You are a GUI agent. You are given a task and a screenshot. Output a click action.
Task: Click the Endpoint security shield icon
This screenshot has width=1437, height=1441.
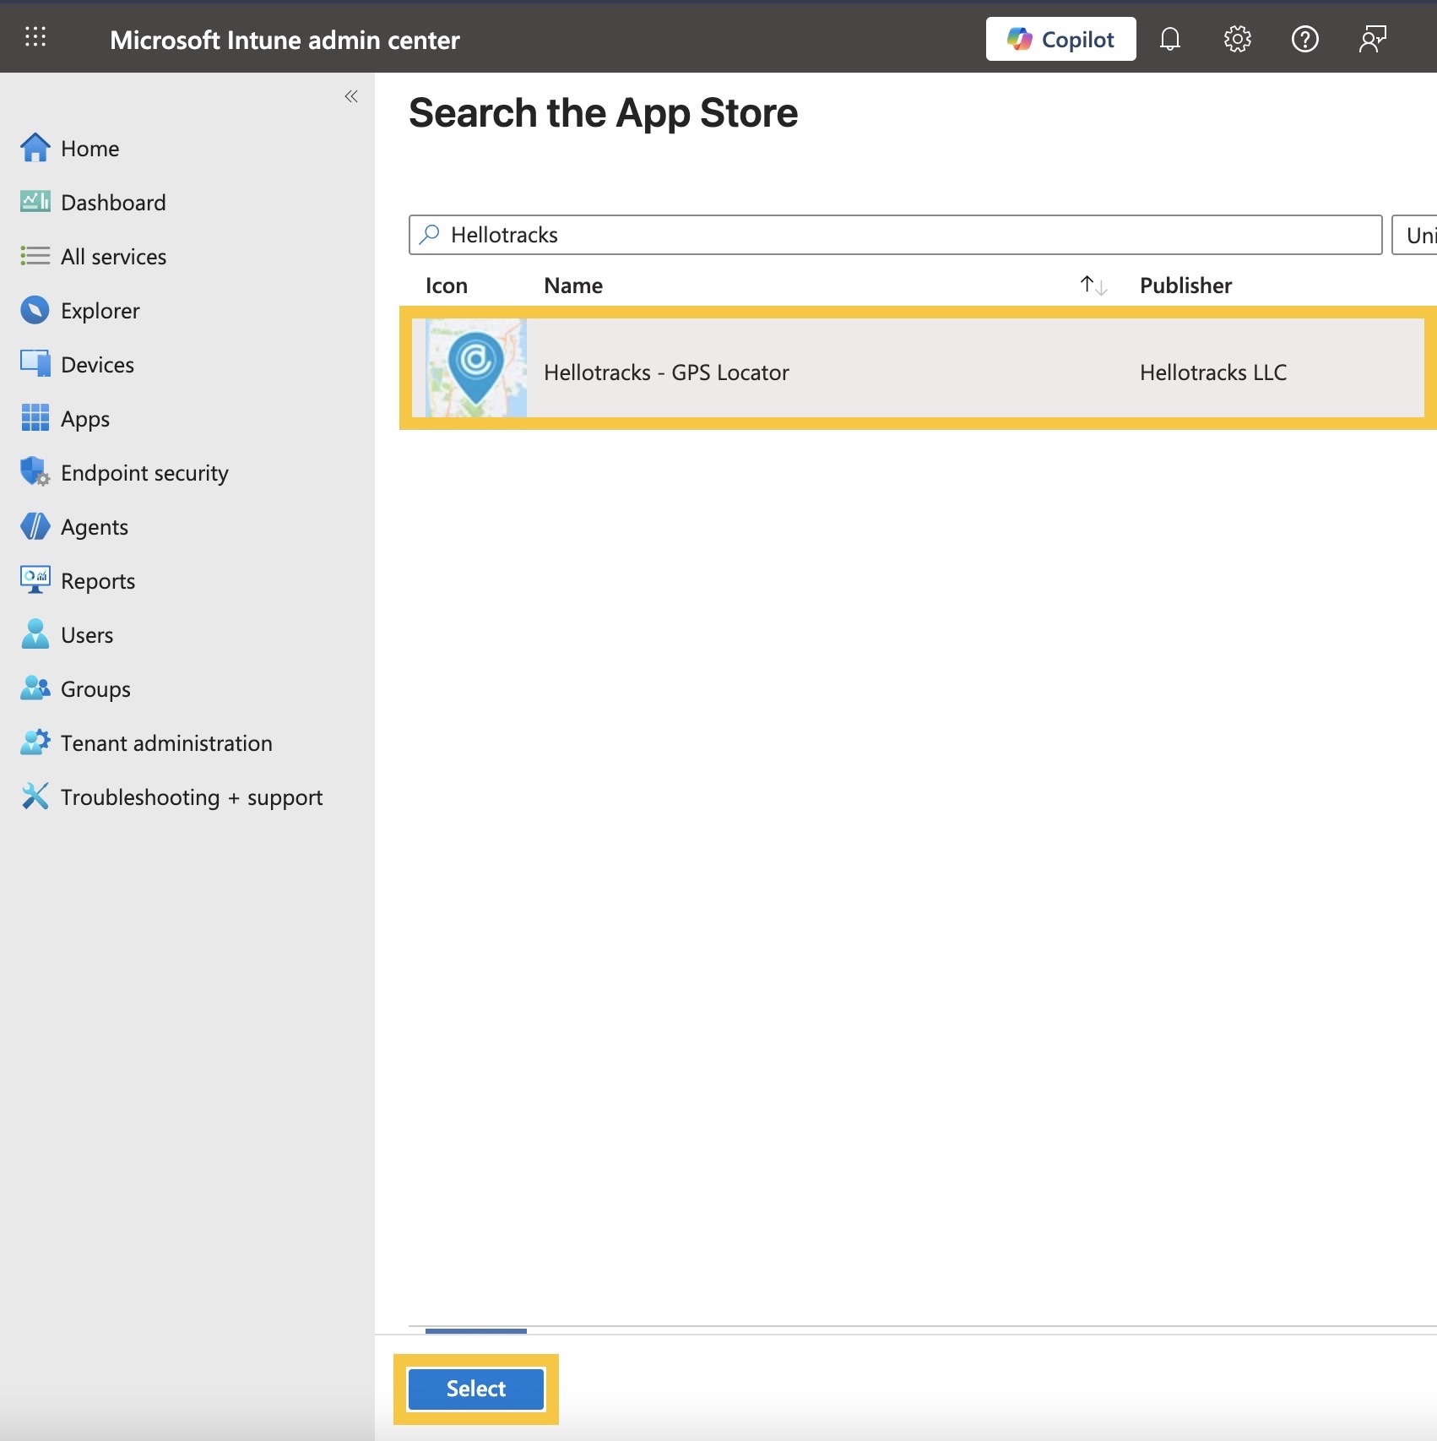click(x=35, y=472)
